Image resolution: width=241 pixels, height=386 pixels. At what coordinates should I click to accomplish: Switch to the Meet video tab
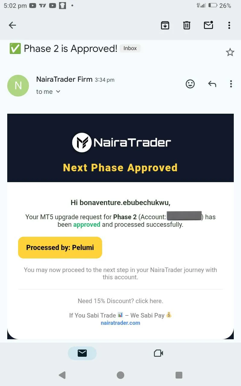pos(158,353)
